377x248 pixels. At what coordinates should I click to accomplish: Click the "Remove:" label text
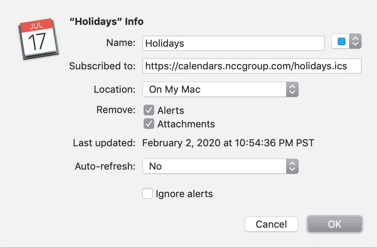(116, 110)
